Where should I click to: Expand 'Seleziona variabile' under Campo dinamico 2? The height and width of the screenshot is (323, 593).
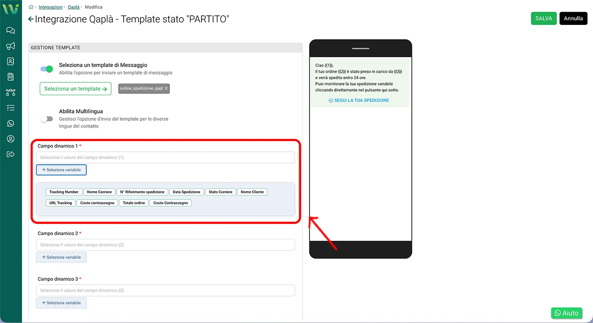[x=61, y=257]
